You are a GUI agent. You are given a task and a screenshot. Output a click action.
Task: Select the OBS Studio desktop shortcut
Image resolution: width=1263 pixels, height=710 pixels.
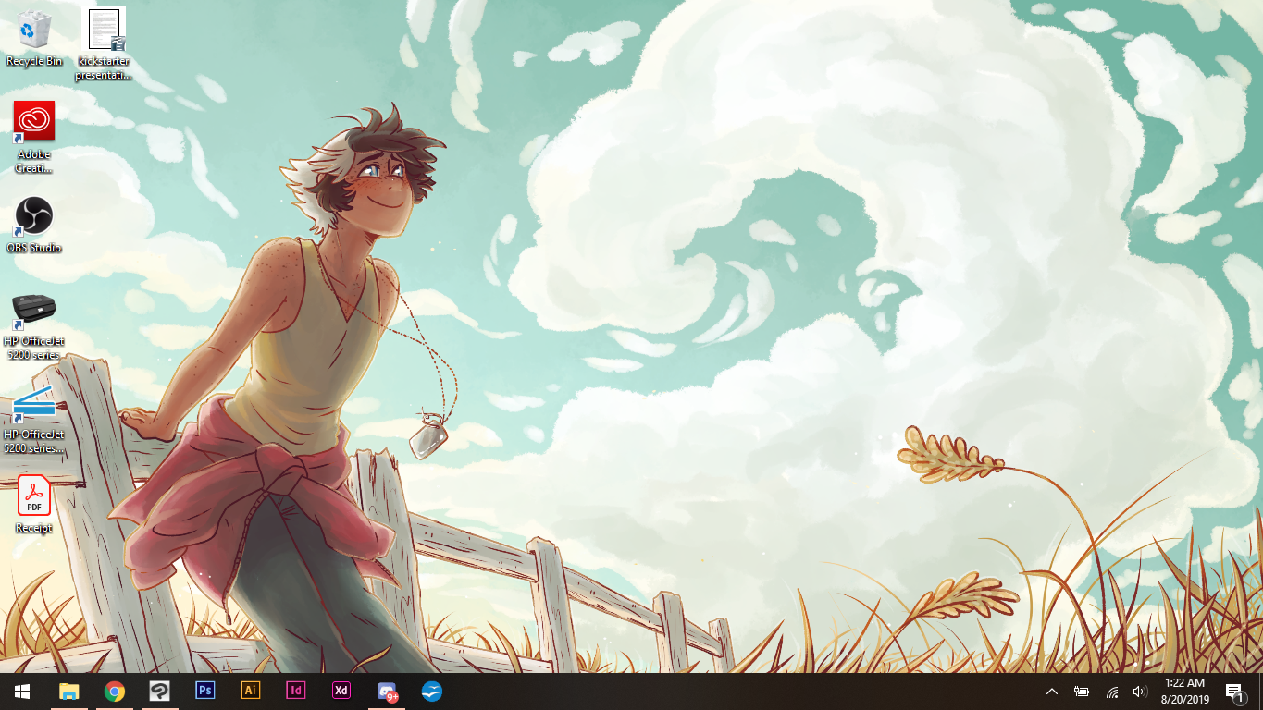[x=34, y=225]
